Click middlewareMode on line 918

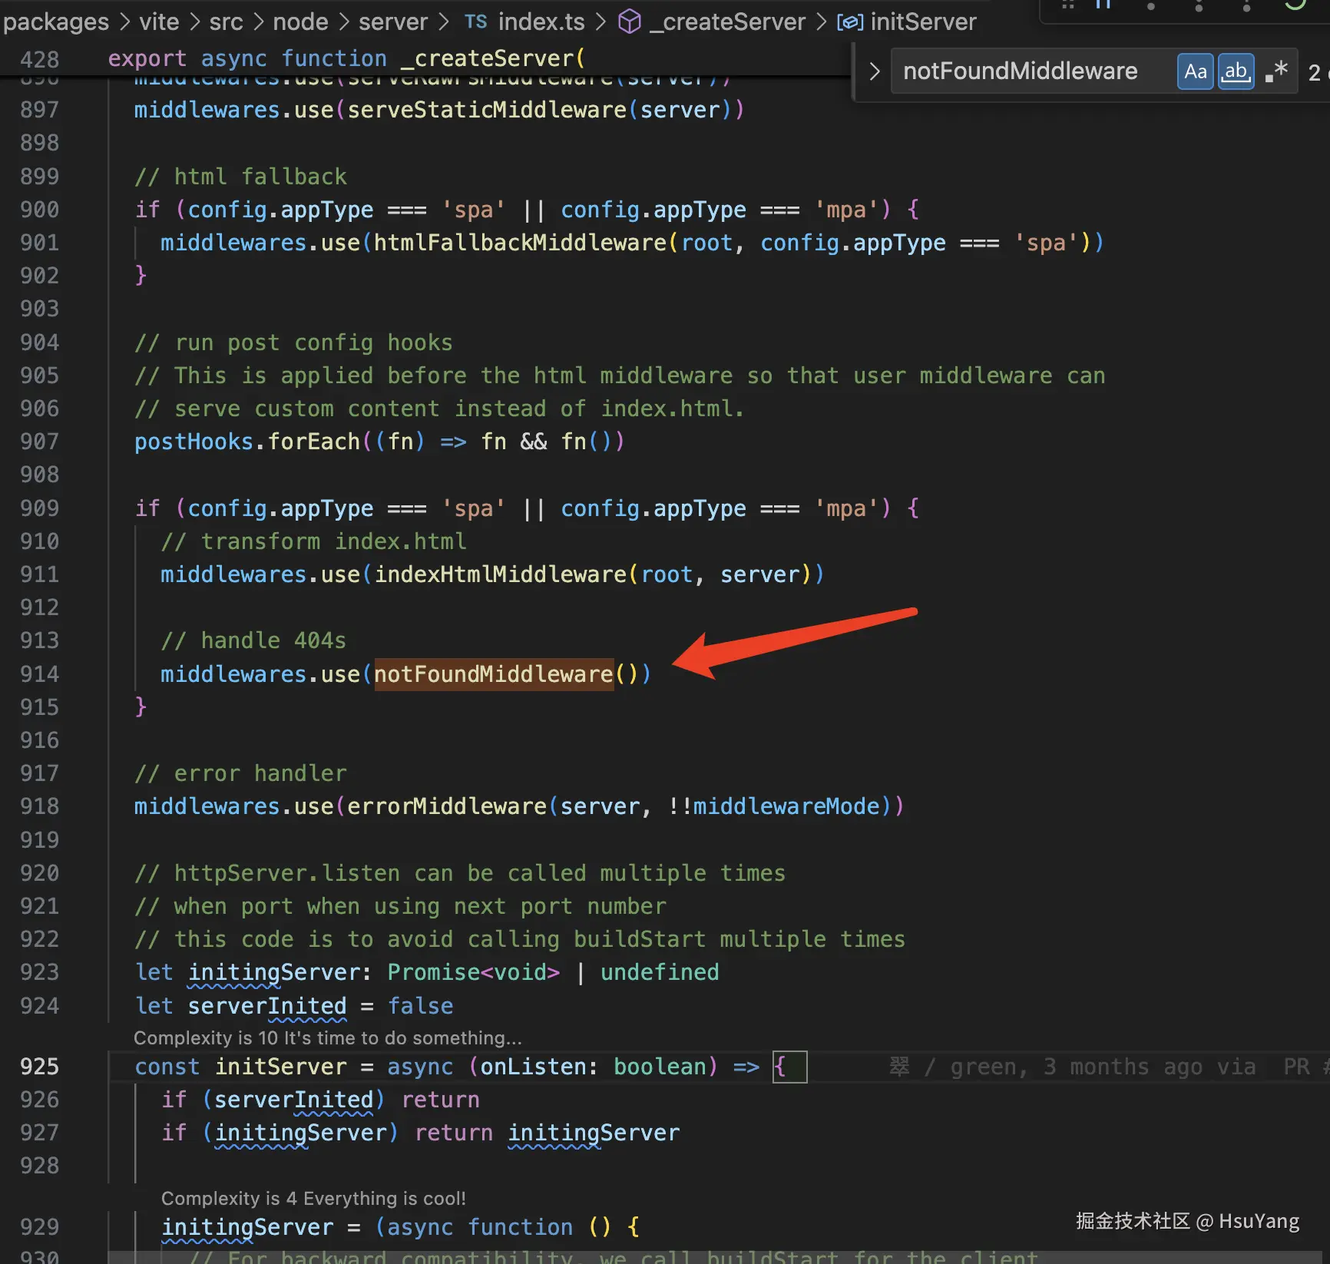tap(786, 806)
